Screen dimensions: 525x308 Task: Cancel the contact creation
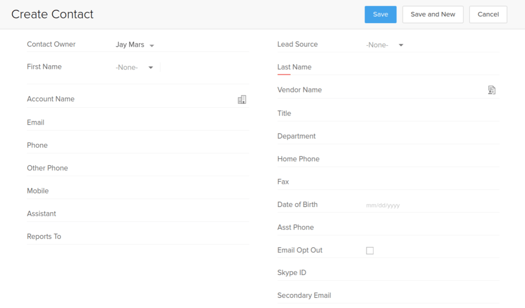pos(488,14)
